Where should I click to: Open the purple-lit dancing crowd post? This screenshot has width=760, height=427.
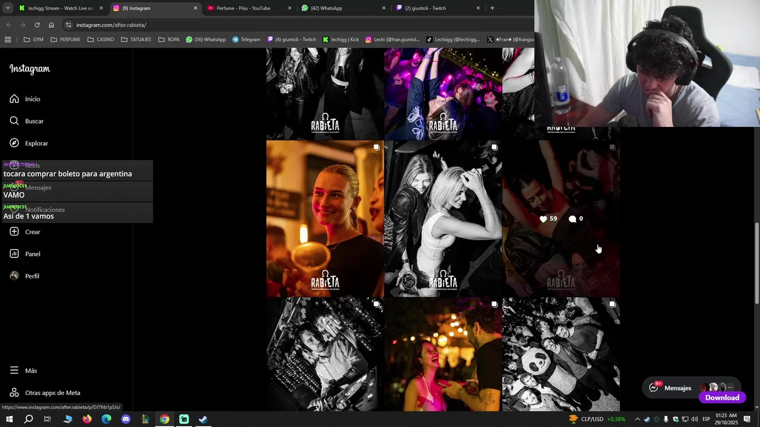[443, 94]
